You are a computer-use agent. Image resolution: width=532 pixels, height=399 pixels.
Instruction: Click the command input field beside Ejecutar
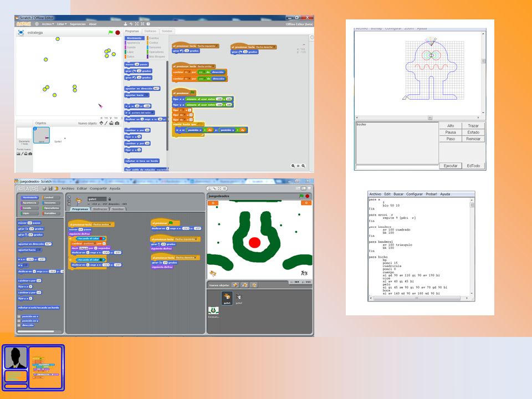tap(397, 167)
